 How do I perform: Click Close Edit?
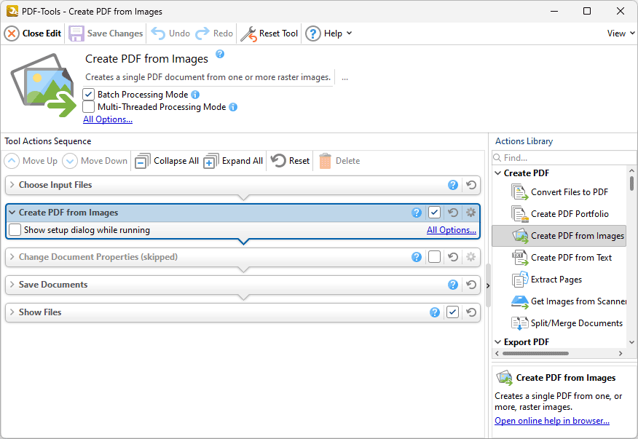click(32, 33)
